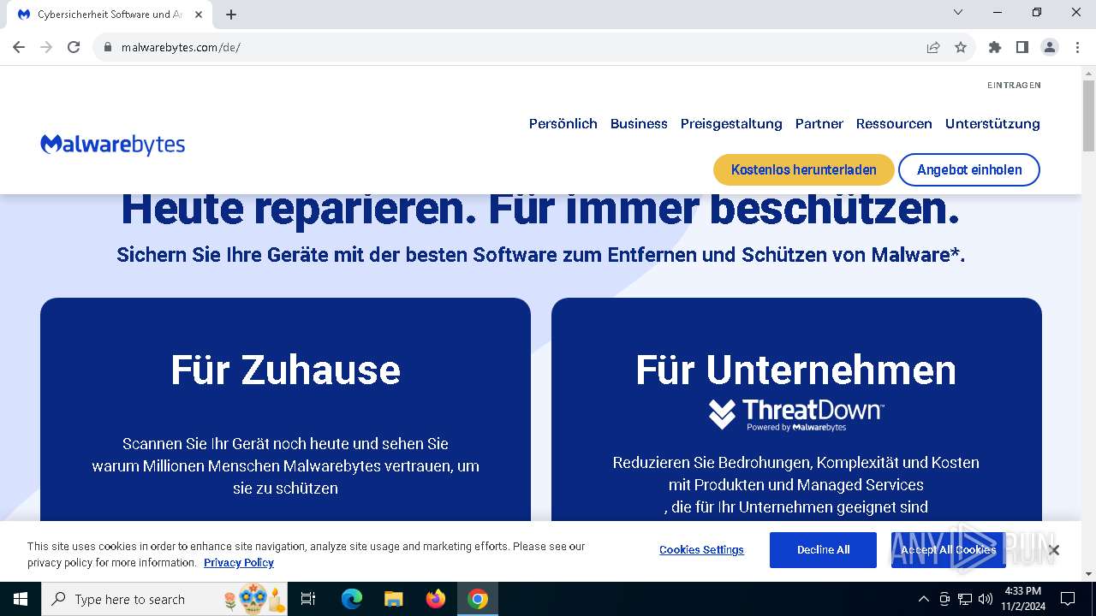The height and width of the screenshot is (616, 1096).
Task: Decline all cookies
Action: pyautogui.click(x=823, y=550)
